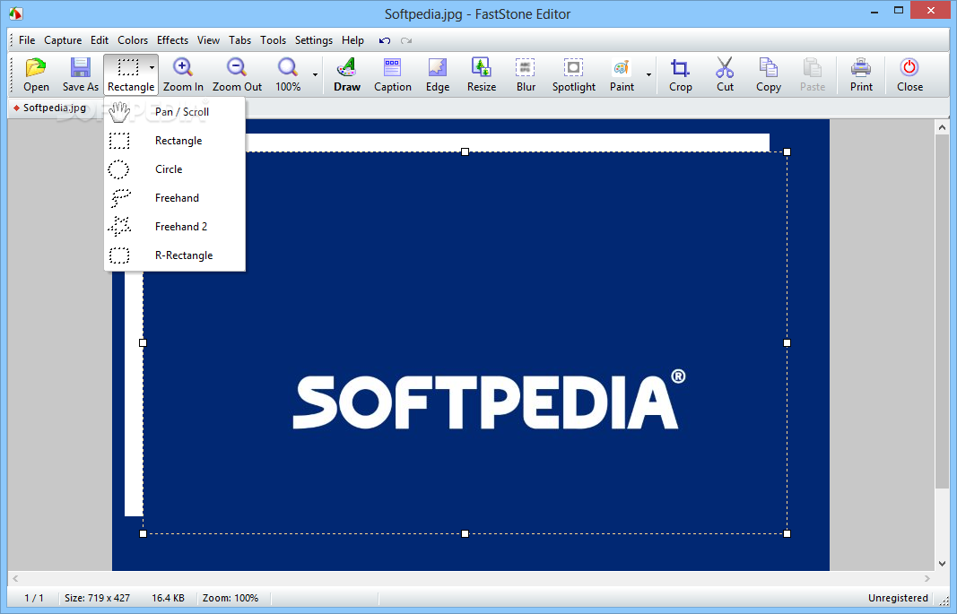This screenshot has height=614, width=957.
Task: Expand the Rectangle tool dropdown arrow
Action: pyautogui.click(x=152, y=68)
